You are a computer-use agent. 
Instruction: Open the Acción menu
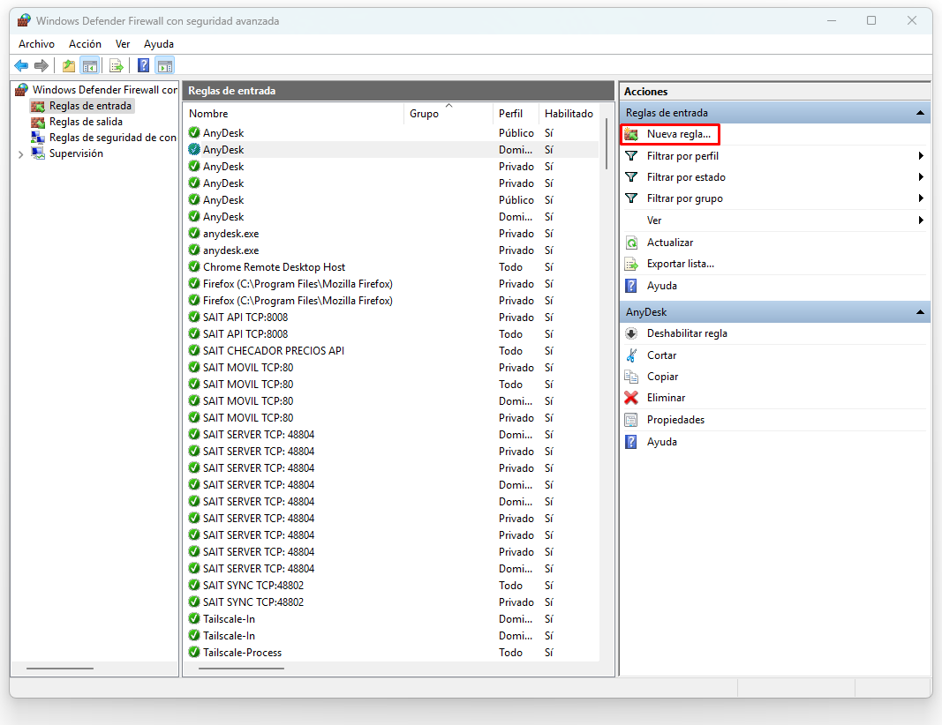(86, 44)
